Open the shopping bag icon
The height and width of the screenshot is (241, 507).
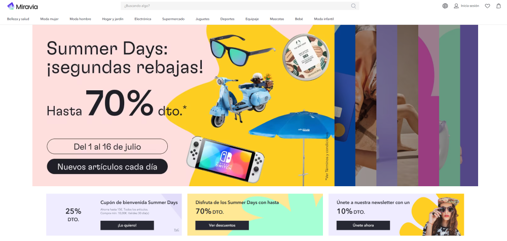[x=498, y=6]
